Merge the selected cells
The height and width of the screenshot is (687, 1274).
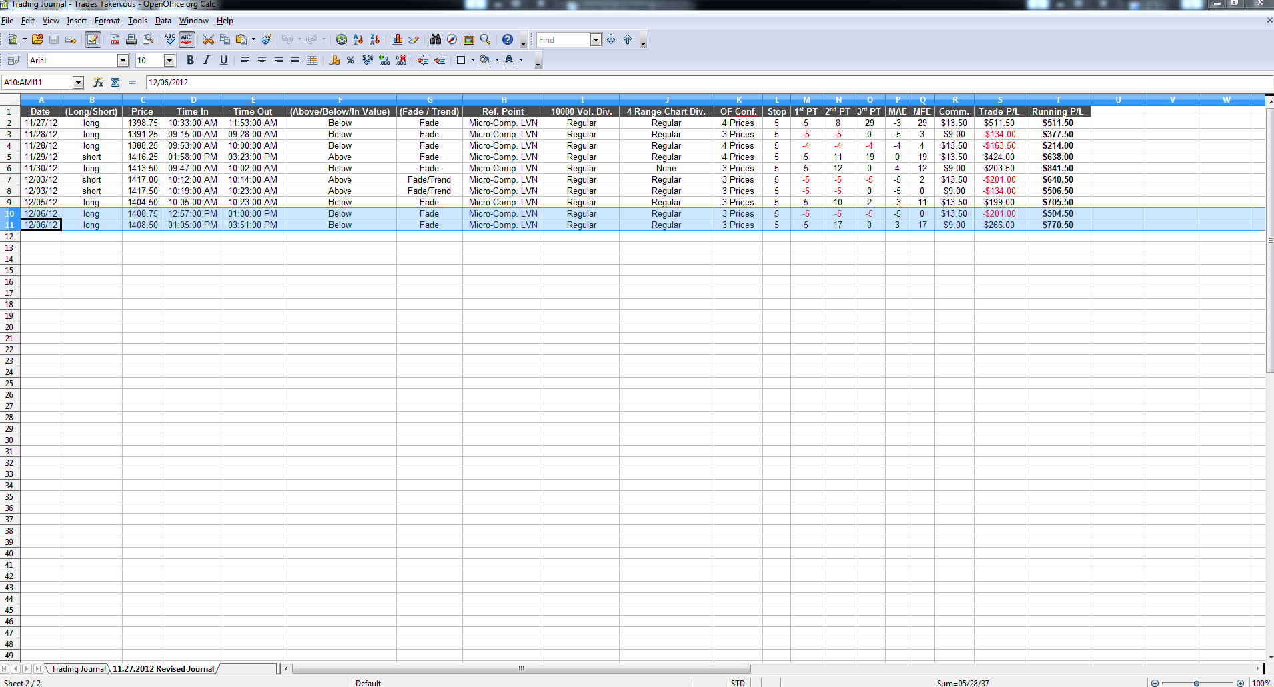pos(312,61)
